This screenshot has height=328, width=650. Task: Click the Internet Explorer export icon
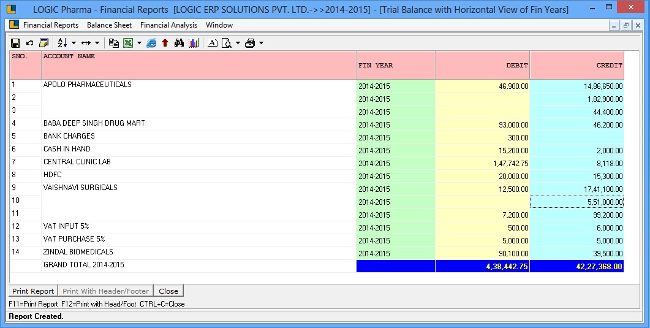(151, 43)
